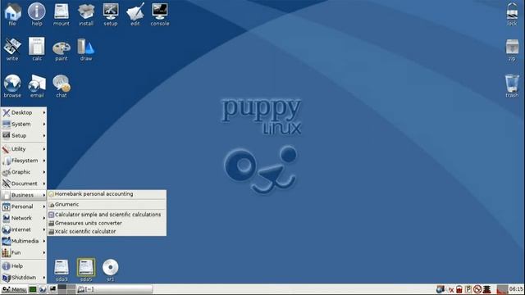Viewport: 525px width, 295px height.
Task: Open the install desktop icon
Action: [86, 14]
